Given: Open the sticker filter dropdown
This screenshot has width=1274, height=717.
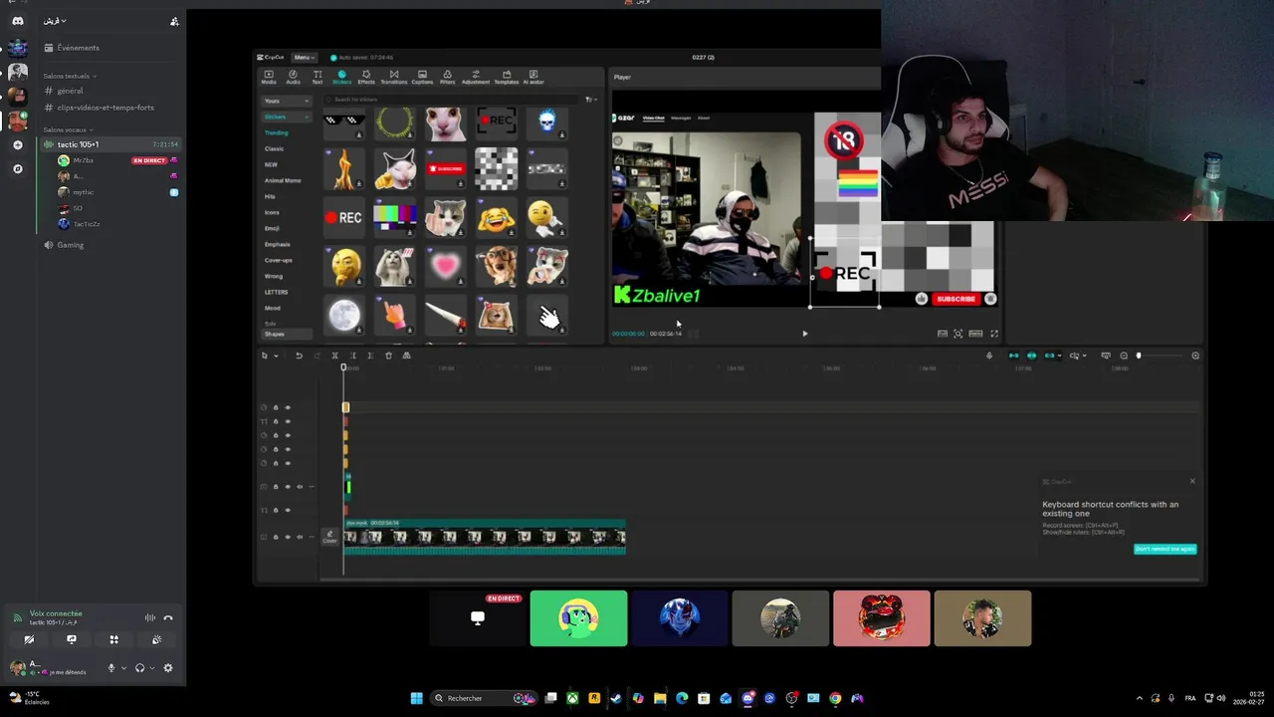Looking at the screenshot, I should pos(590,100).
